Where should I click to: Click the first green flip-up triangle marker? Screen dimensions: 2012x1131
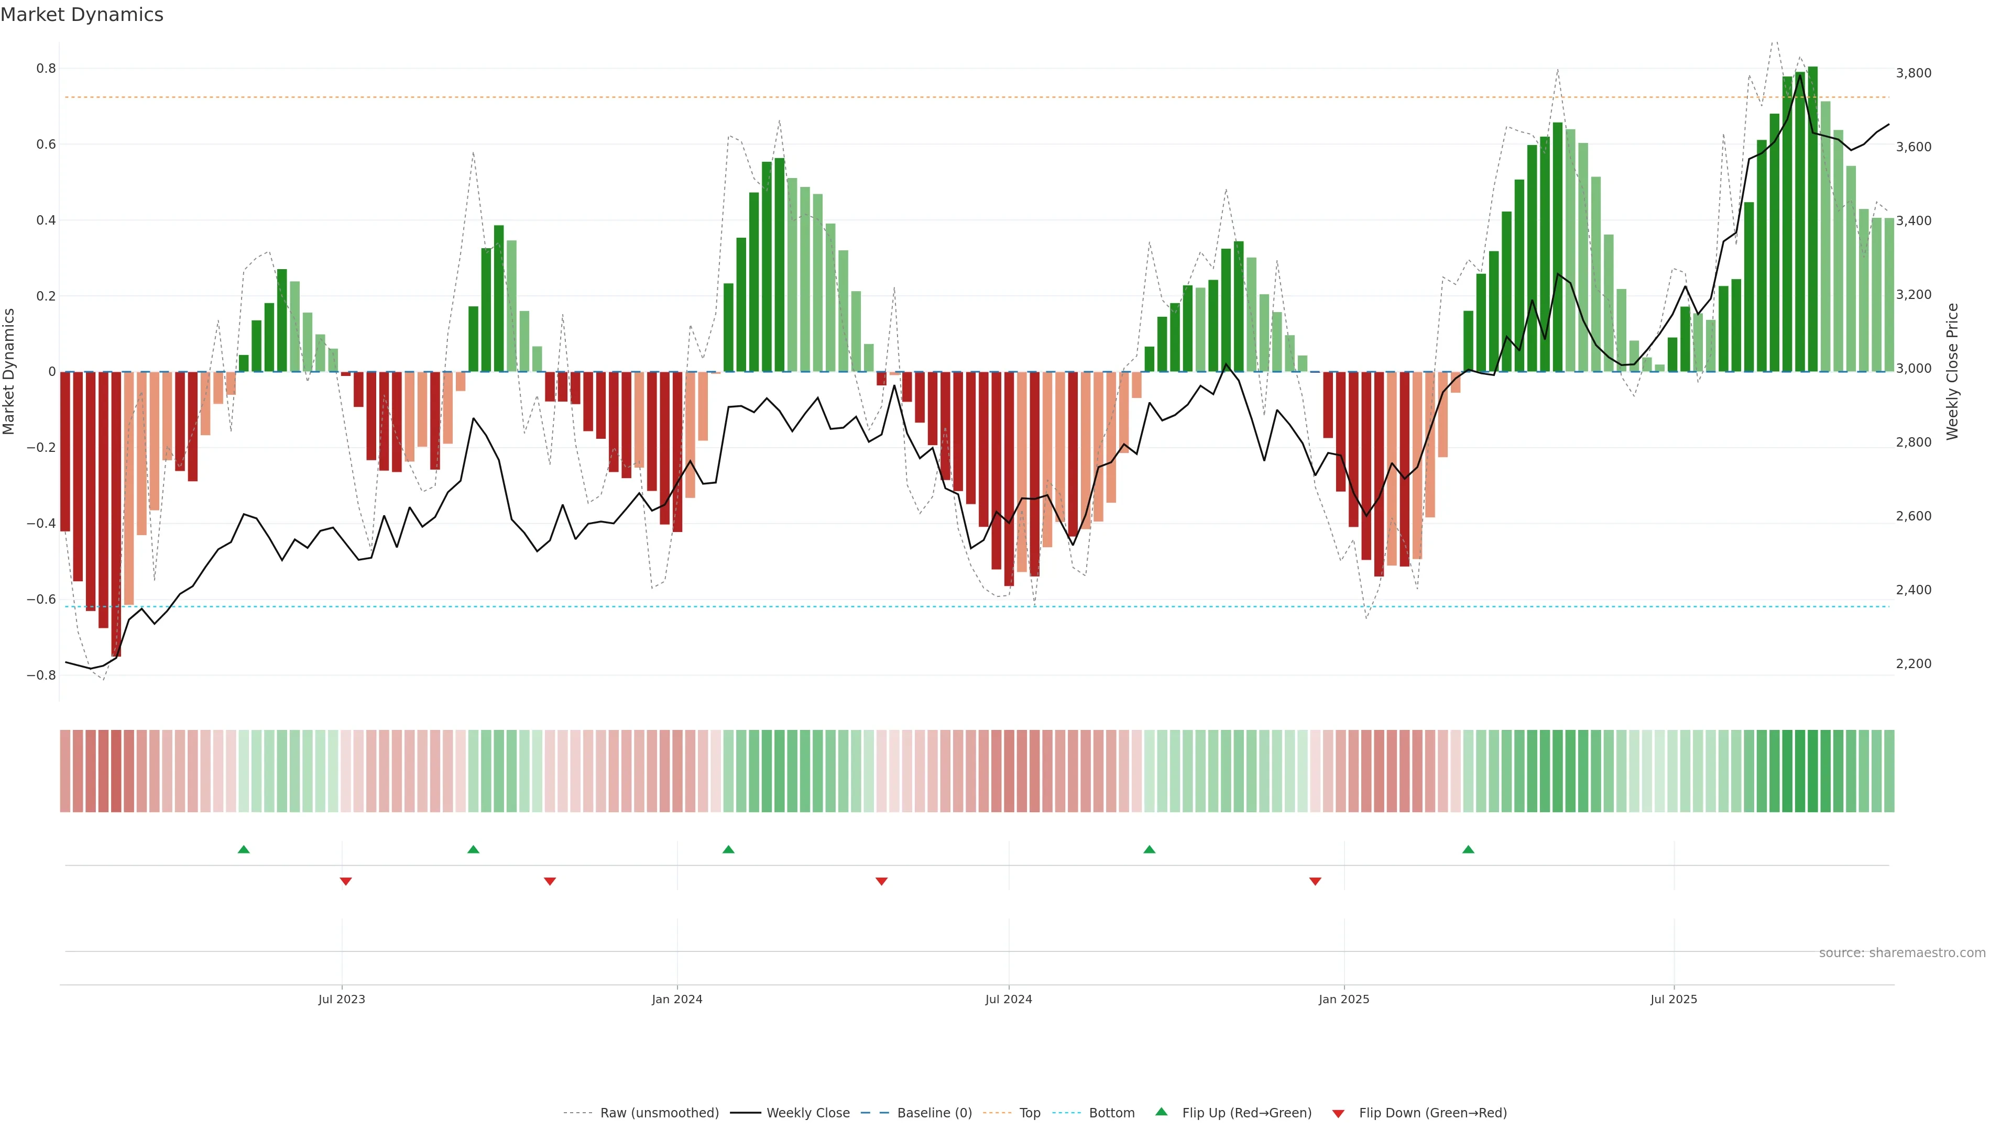click(x=244, y=849)
